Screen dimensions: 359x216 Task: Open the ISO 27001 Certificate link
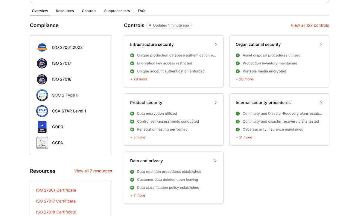coord(56,190)
